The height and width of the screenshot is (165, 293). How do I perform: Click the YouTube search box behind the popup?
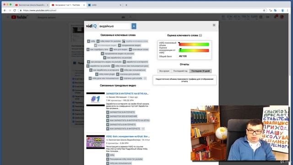78,17
